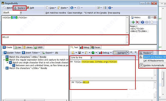Image resolution: width=166 pixels, height=101 pixels.
Task: Toggle ^$ match at line breaks option
Action: pyautogui.click(x=95, y=13)
